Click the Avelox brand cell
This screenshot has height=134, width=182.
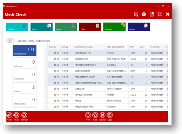[x=117, y=53]
